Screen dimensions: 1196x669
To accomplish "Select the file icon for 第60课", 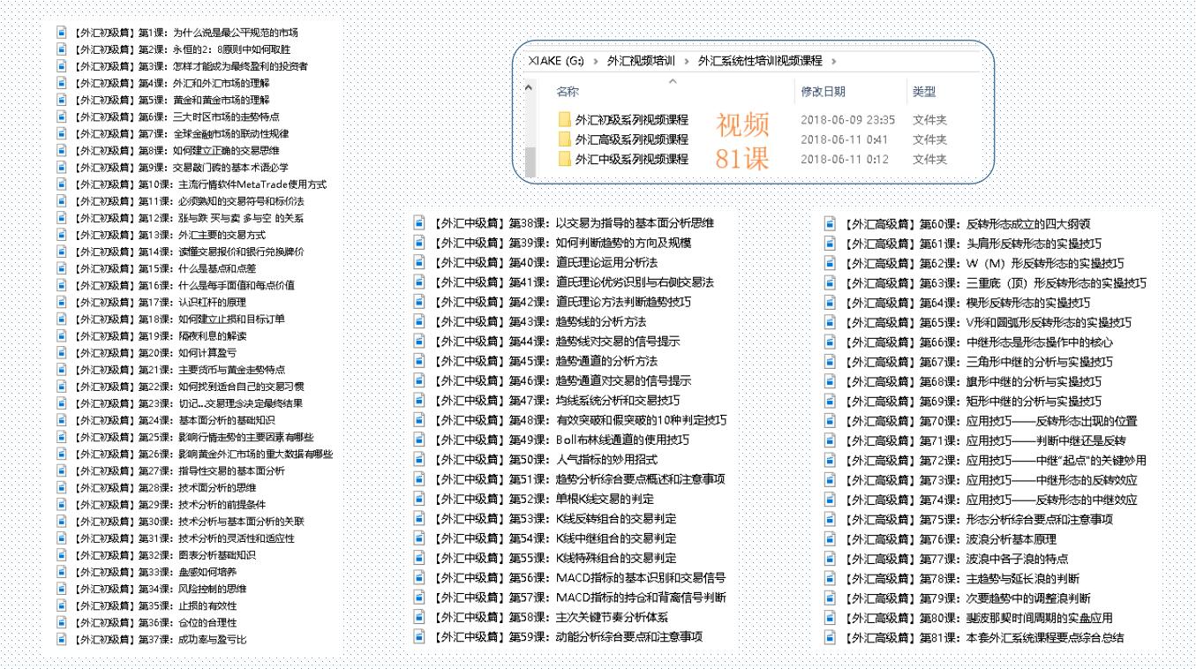I will [830, 224].
